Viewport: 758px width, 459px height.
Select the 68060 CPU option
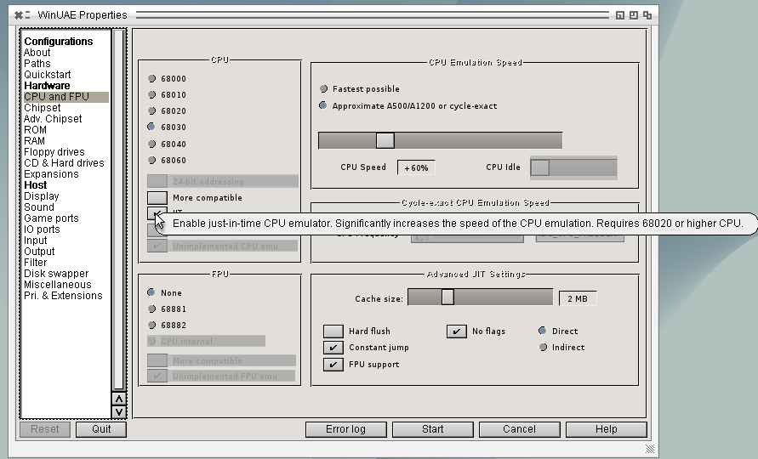151,160
